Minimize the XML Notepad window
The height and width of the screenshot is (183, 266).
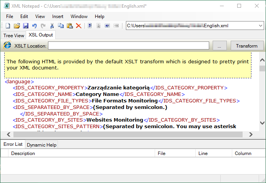coord(222,6)
